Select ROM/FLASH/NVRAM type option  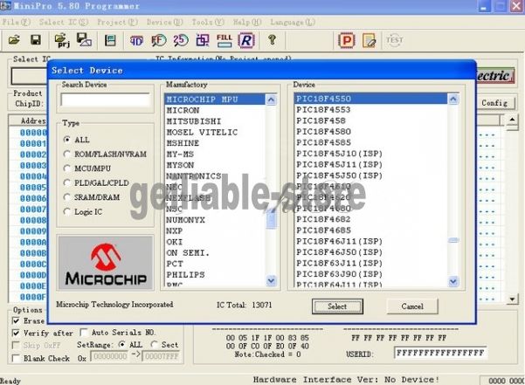(x=67, y=154)
